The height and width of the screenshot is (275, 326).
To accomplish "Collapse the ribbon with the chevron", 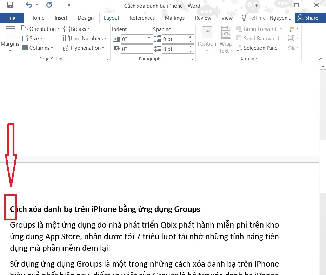I will point(321,59).
